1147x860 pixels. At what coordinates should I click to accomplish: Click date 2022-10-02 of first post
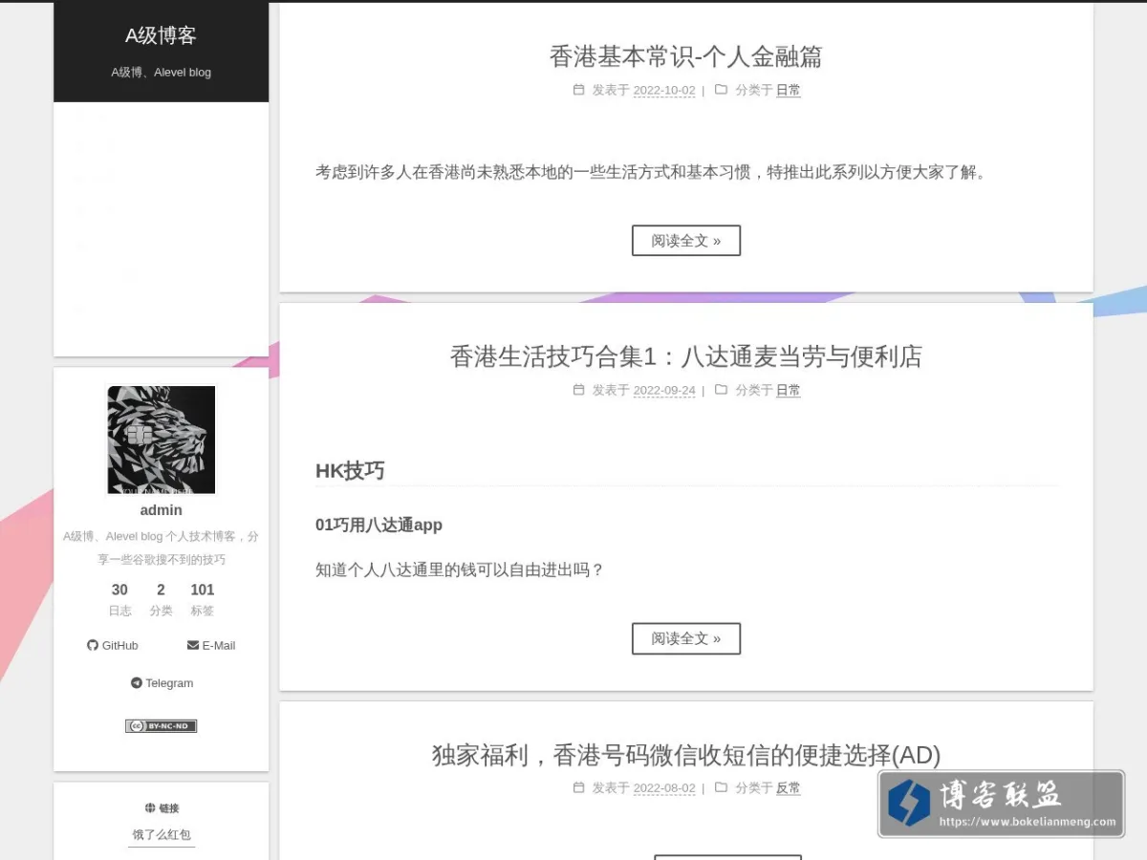coord(664,91)
